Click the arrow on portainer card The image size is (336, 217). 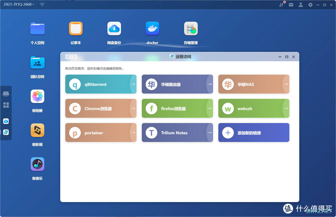click(x=133, y=133)
